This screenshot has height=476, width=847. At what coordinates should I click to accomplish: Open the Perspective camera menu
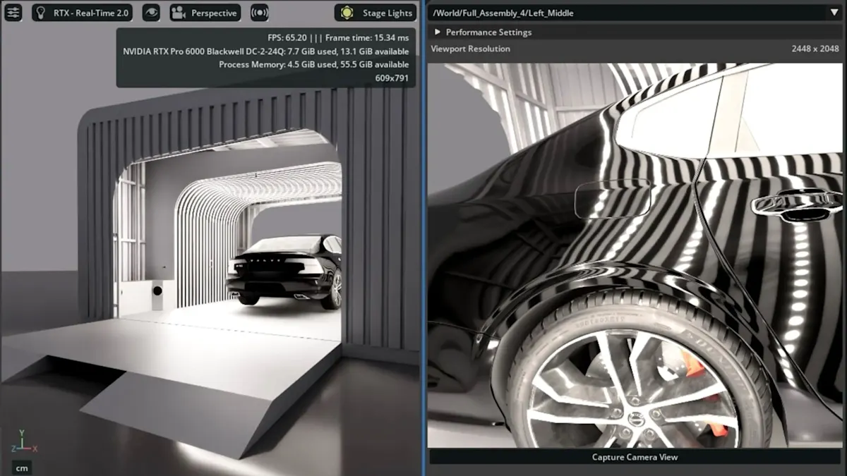point(205,13)
